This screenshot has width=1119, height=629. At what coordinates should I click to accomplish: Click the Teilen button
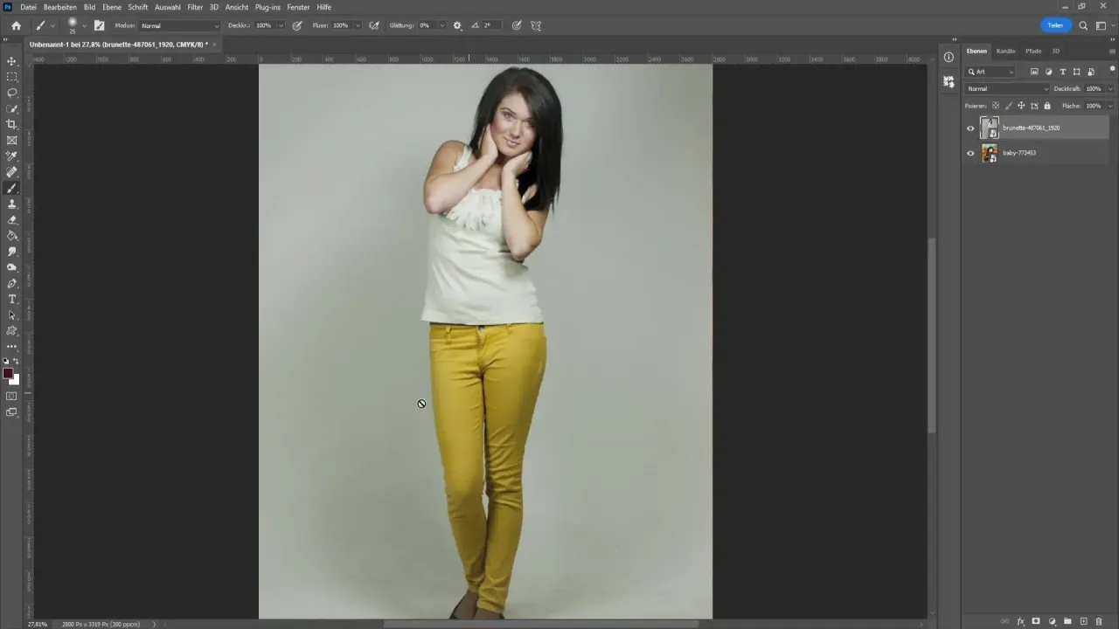click(x=1055, y=25)
